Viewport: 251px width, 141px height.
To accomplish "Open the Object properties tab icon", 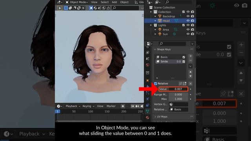I will tap(147, 80).
